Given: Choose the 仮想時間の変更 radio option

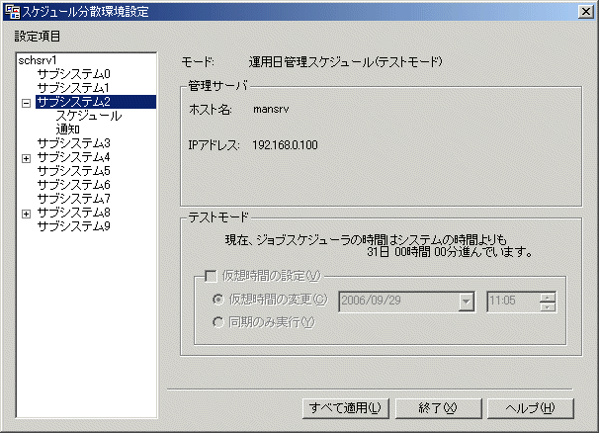Looking at the screenshot, I should (217, 300).
